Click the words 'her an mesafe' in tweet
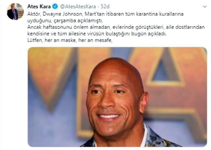Image resolution: width=211 pixels, height=150 pixels. coord(95,40)
